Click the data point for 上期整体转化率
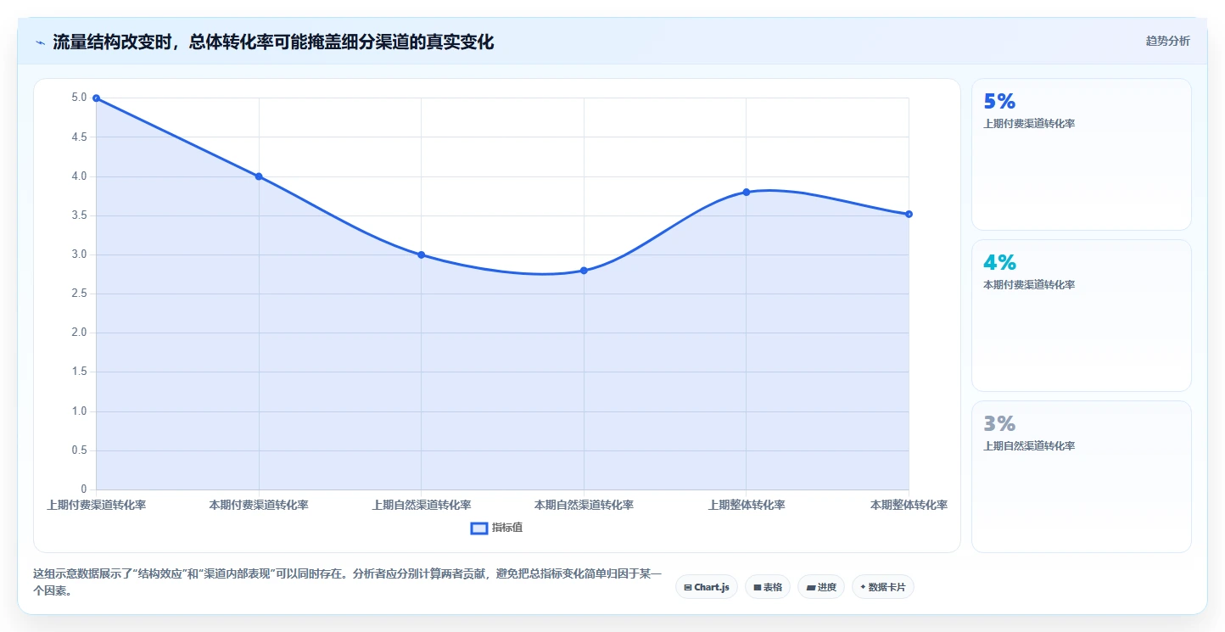 click(747, 192)
